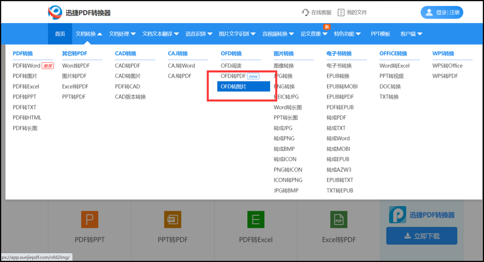Image resolution: width=484 pixels, height=262 pixels.
Task: Open the 转成BMP link
Action: [284, 149]
